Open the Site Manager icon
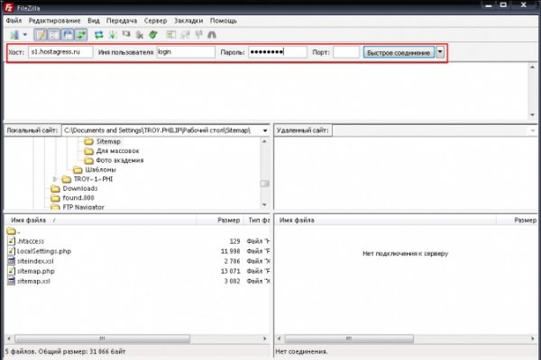The image size is (541, 360). pos(10,34)
